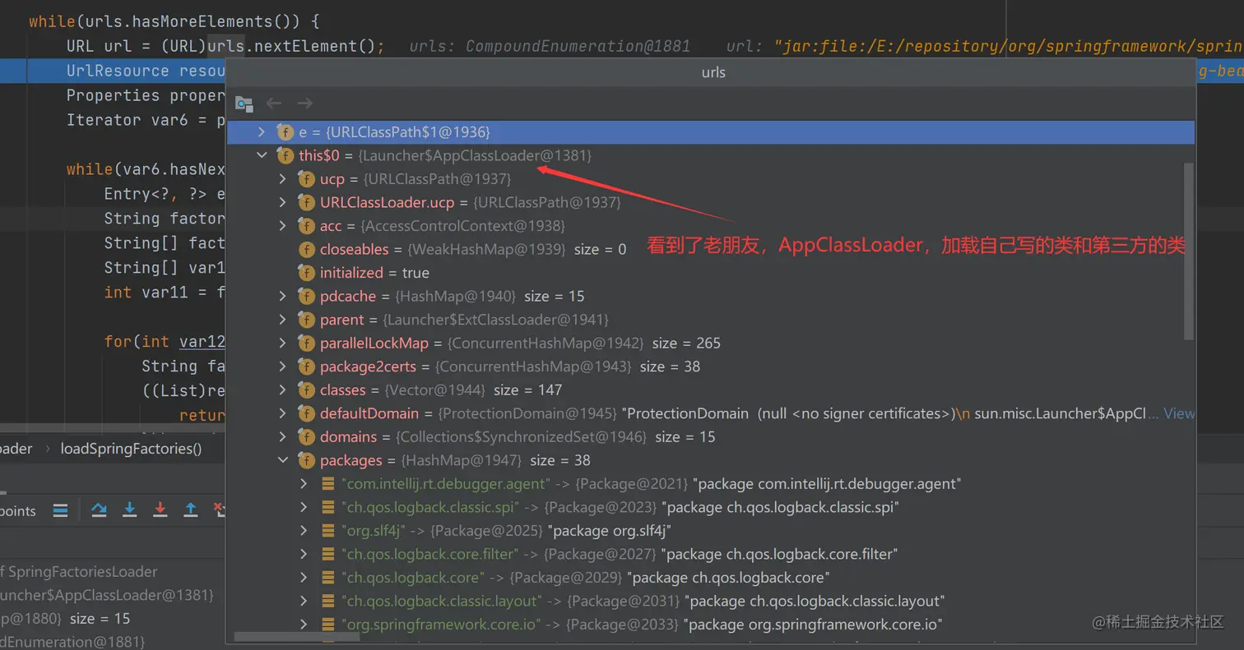
Task: Go forward with the right arrow in urls popup
Action: point(304,103)
